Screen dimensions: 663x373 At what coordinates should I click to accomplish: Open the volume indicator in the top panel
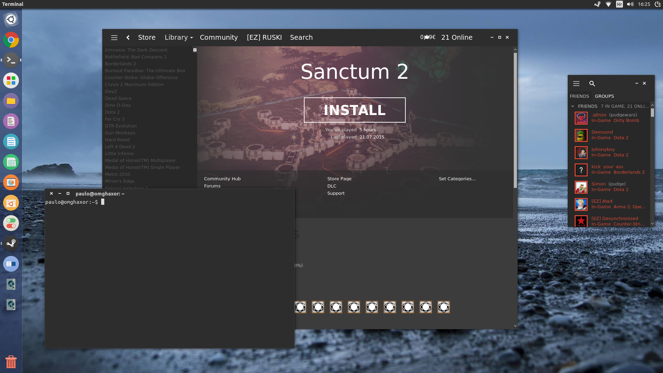coord(630,4)
